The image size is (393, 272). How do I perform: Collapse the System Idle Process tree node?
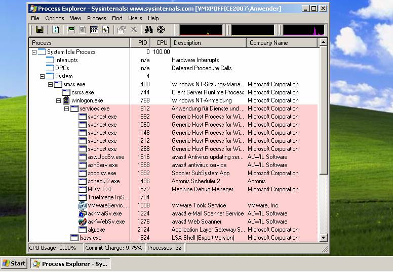pyautogui.click(x=34, y=52)
